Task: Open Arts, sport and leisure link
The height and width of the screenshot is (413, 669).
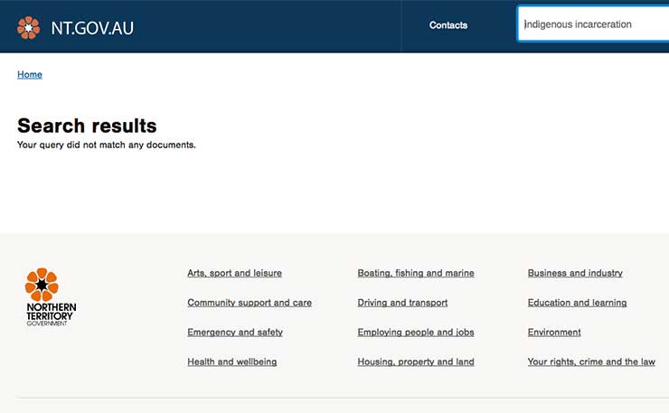Action: click(234, 273)
